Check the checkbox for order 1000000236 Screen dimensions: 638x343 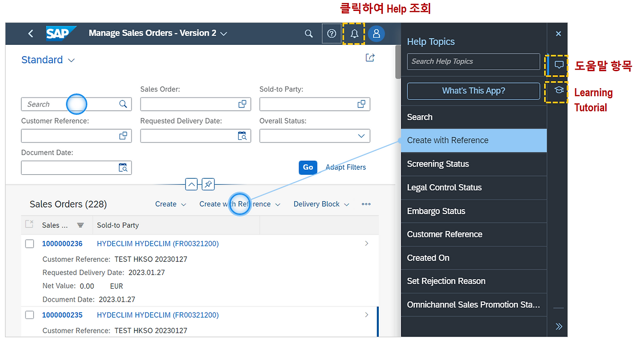tap(29, 243)
